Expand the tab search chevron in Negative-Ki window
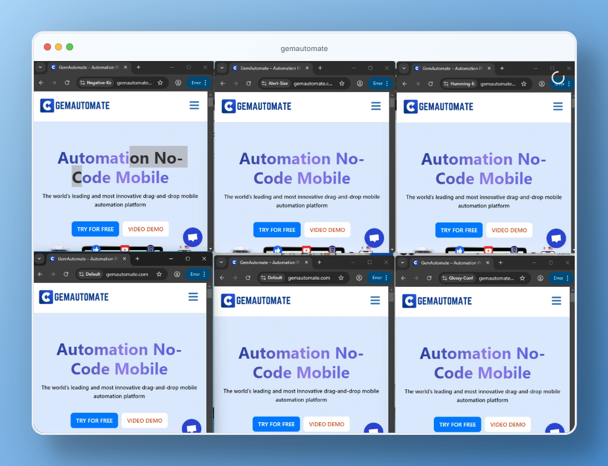Viewport: 608px width, 466px height. coord(40,67)
